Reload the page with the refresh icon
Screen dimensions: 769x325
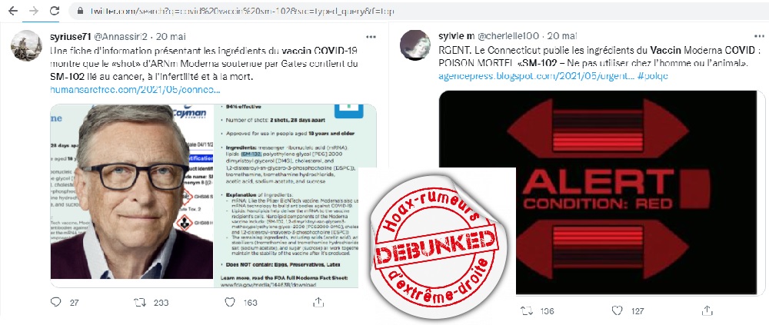click(55, 11)
